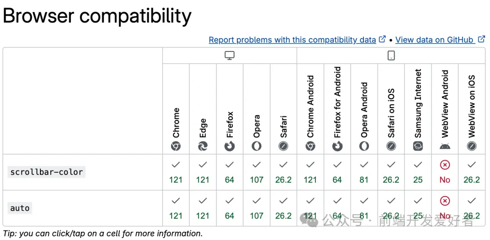Click the auto feature row label
This screenshot has height=240, width=490.
pos(20,208)
